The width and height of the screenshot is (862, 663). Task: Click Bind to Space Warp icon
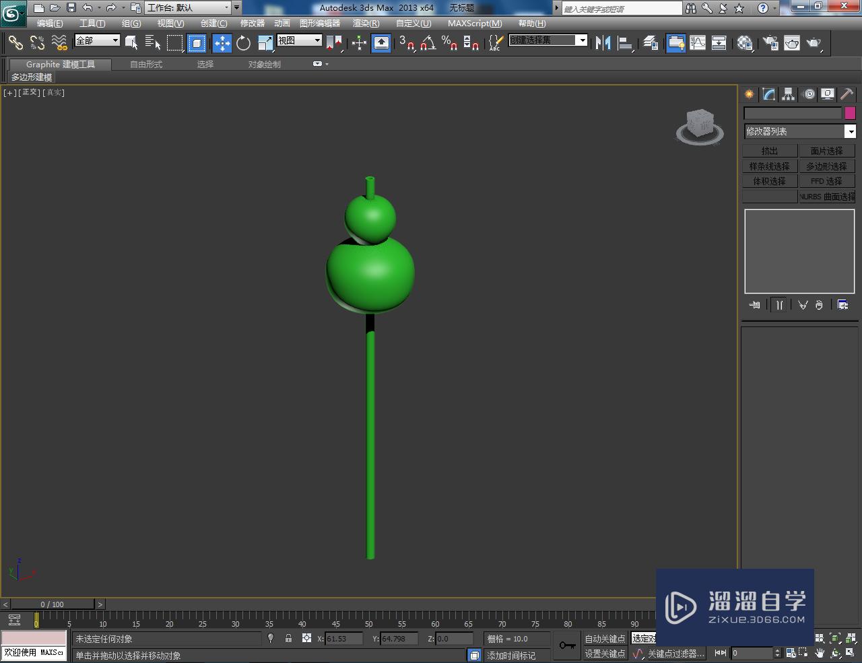coord(59,43)
